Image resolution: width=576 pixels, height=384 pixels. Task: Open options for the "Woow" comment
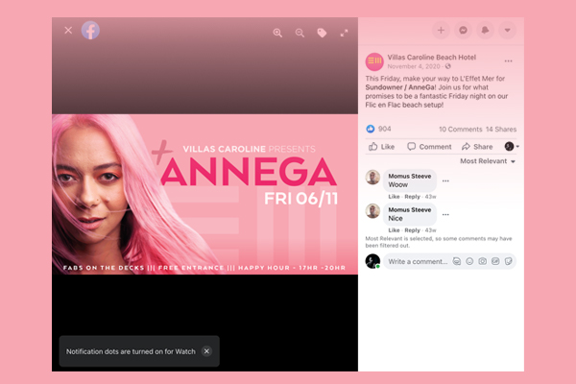click(445, 180)
